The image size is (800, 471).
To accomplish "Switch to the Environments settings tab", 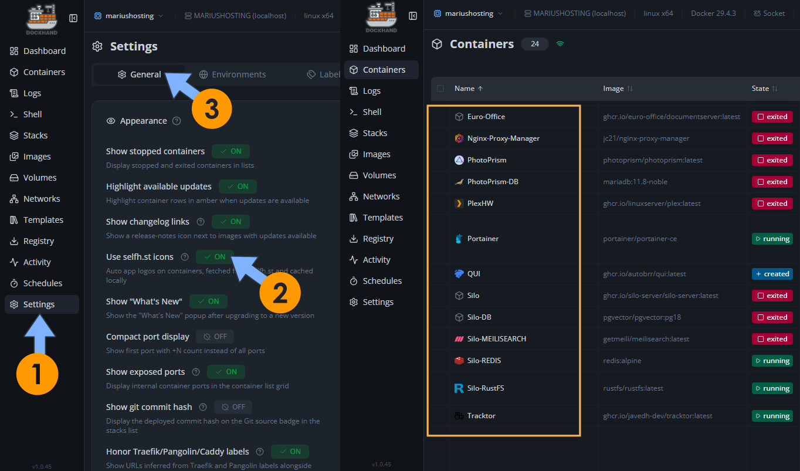I will 233,74.
